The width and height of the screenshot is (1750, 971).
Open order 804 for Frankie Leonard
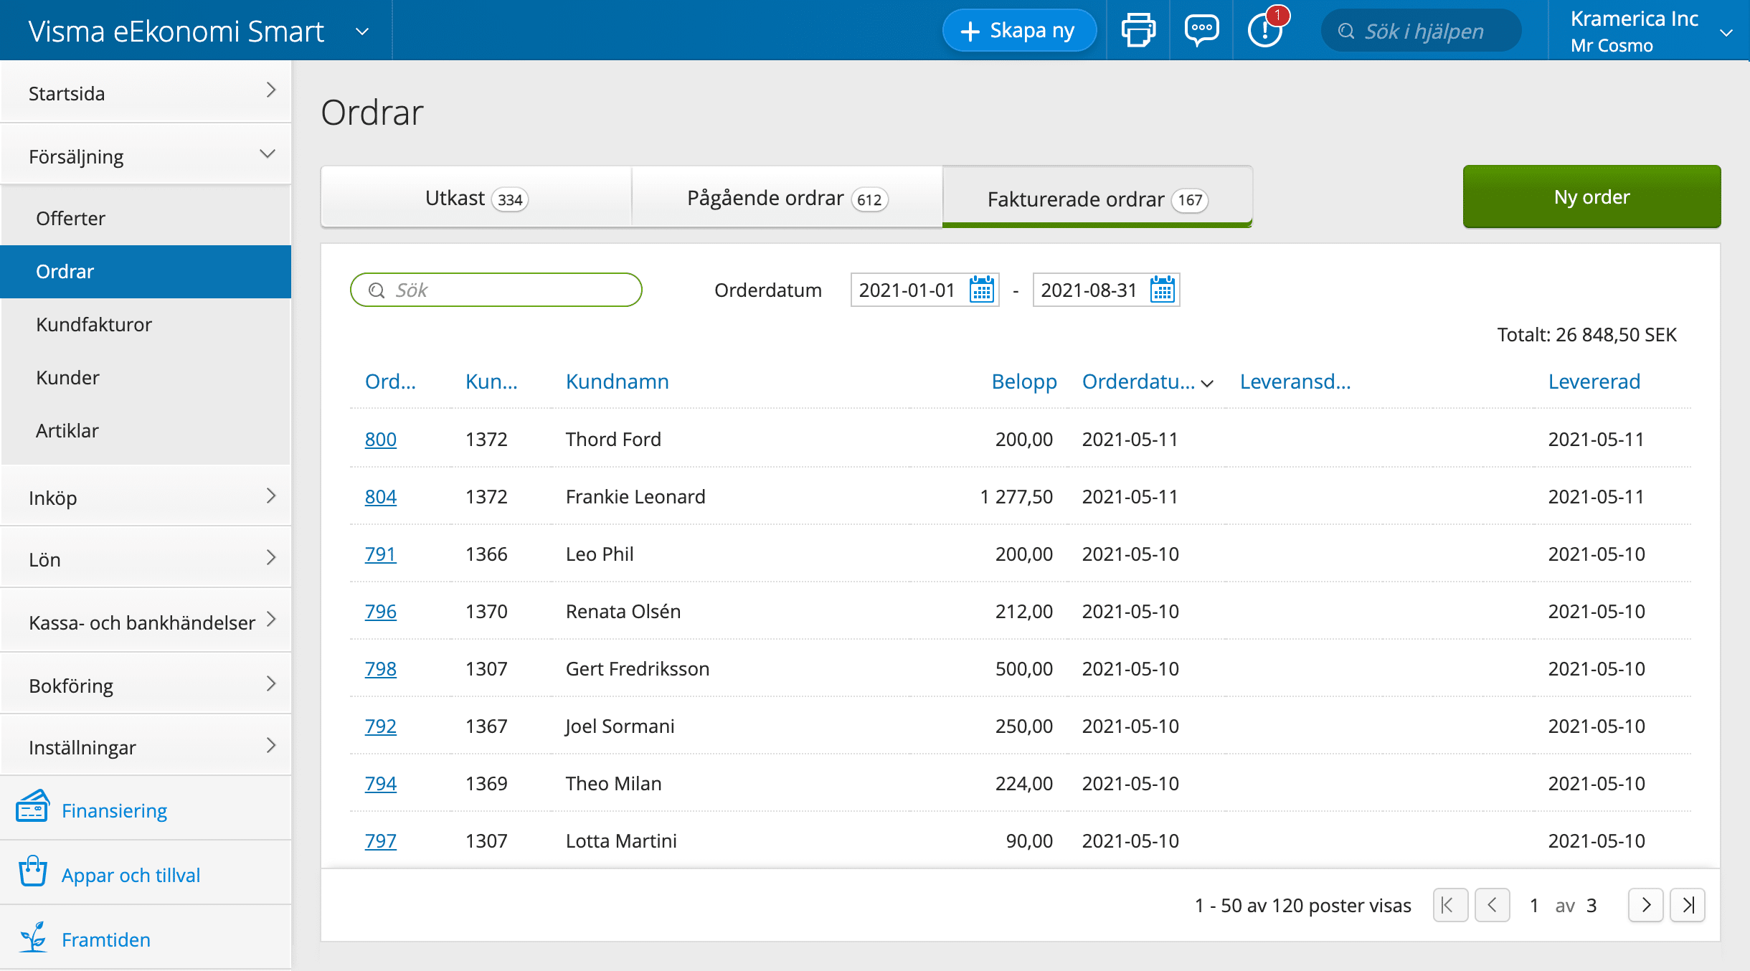point(381,496)
